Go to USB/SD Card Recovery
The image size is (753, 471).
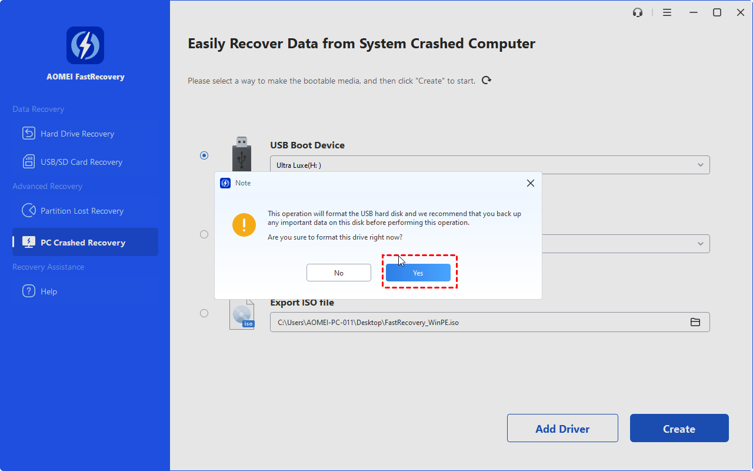(x=81, y=162)
